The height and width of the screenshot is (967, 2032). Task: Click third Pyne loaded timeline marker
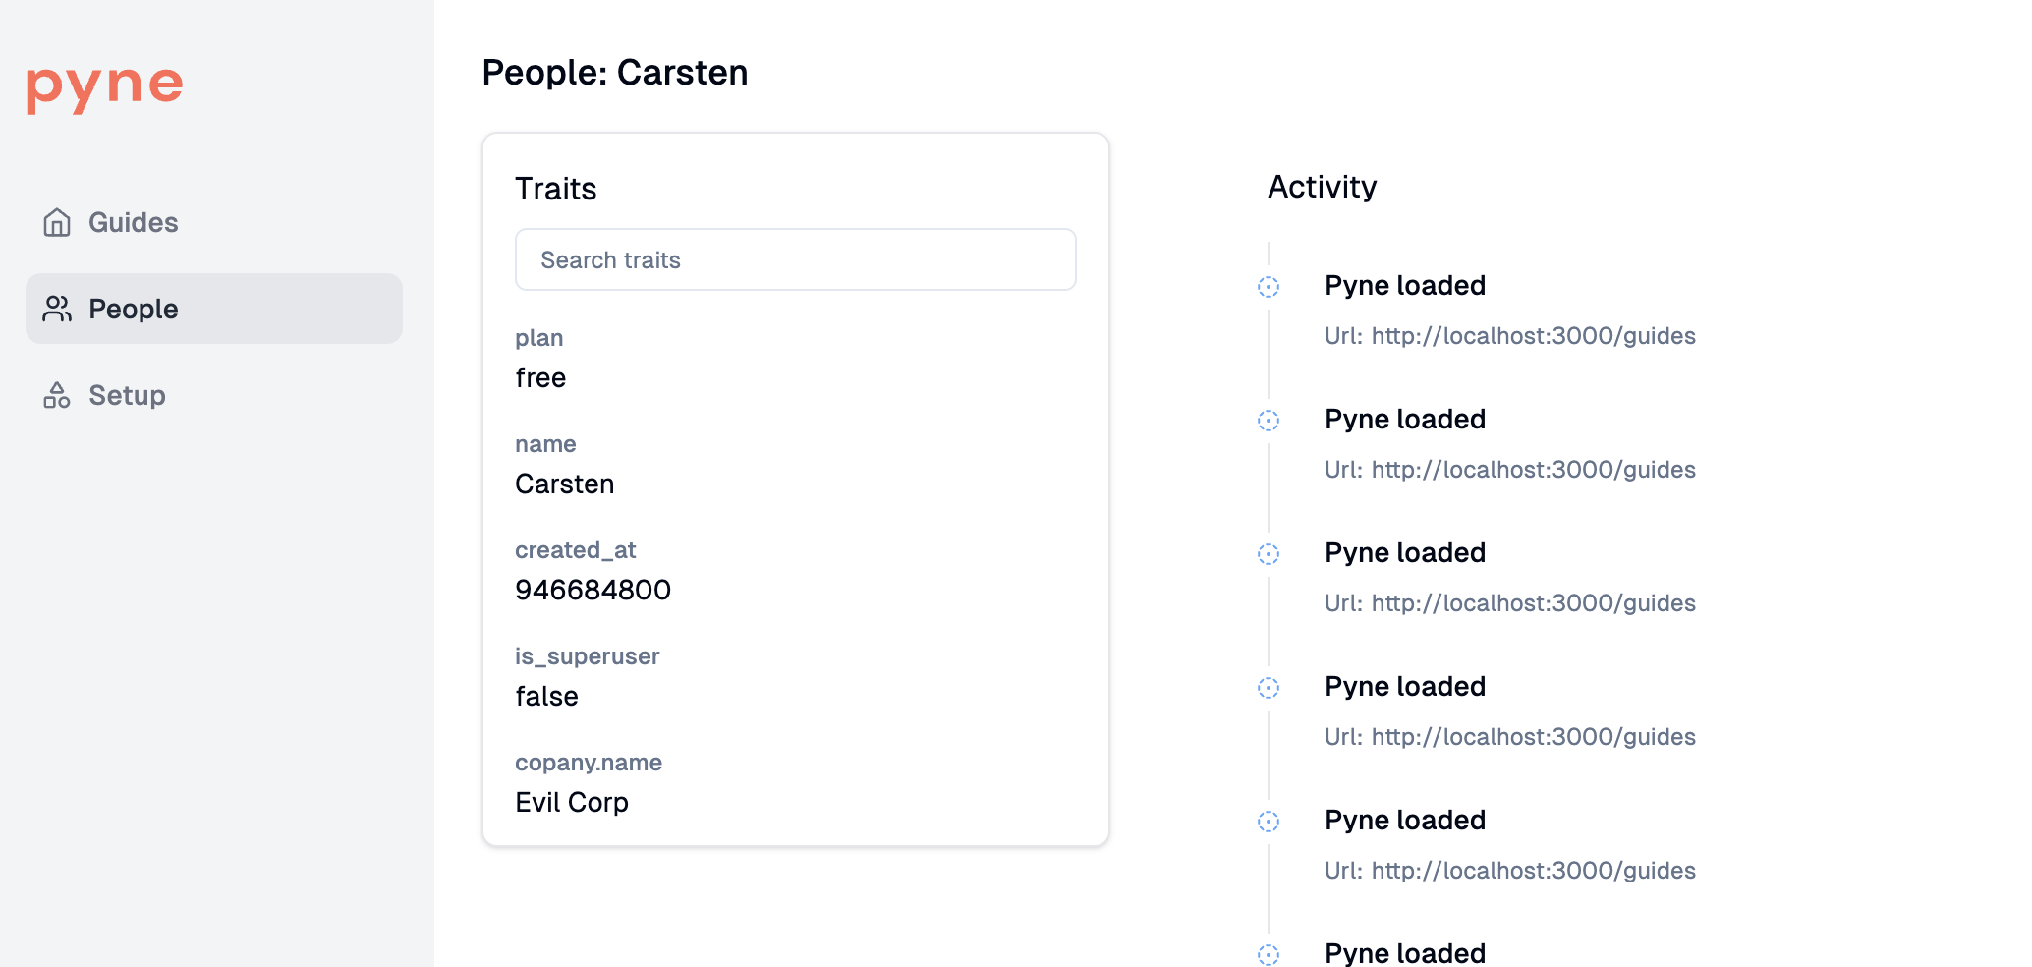point(1269,554)
